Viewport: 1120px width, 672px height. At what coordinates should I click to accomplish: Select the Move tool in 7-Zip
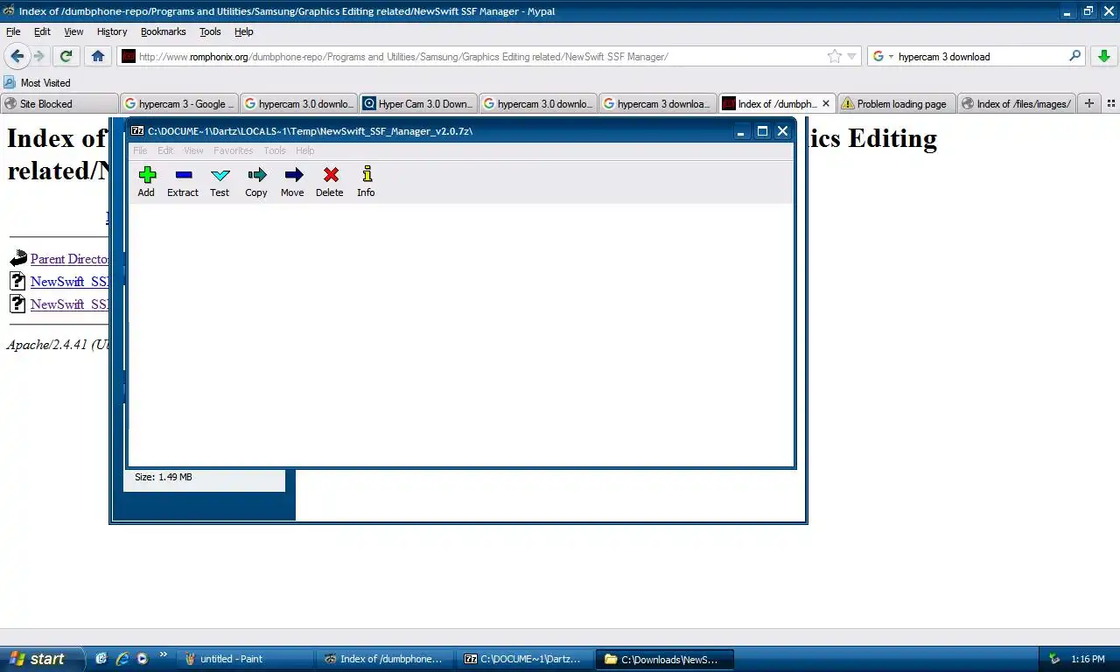(x=292, y=182)
